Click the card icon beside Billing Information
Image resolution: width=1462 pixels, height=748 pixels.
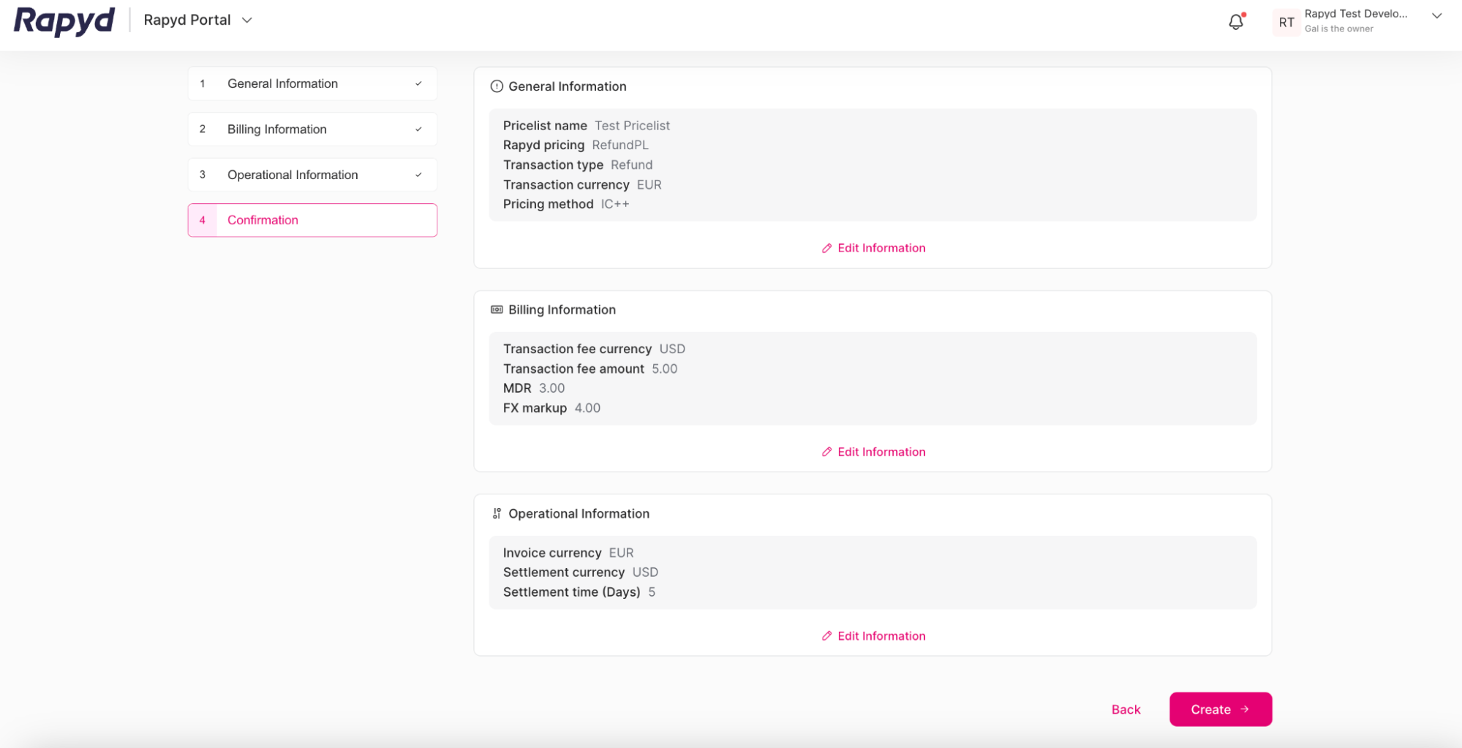tap(497, 309)
